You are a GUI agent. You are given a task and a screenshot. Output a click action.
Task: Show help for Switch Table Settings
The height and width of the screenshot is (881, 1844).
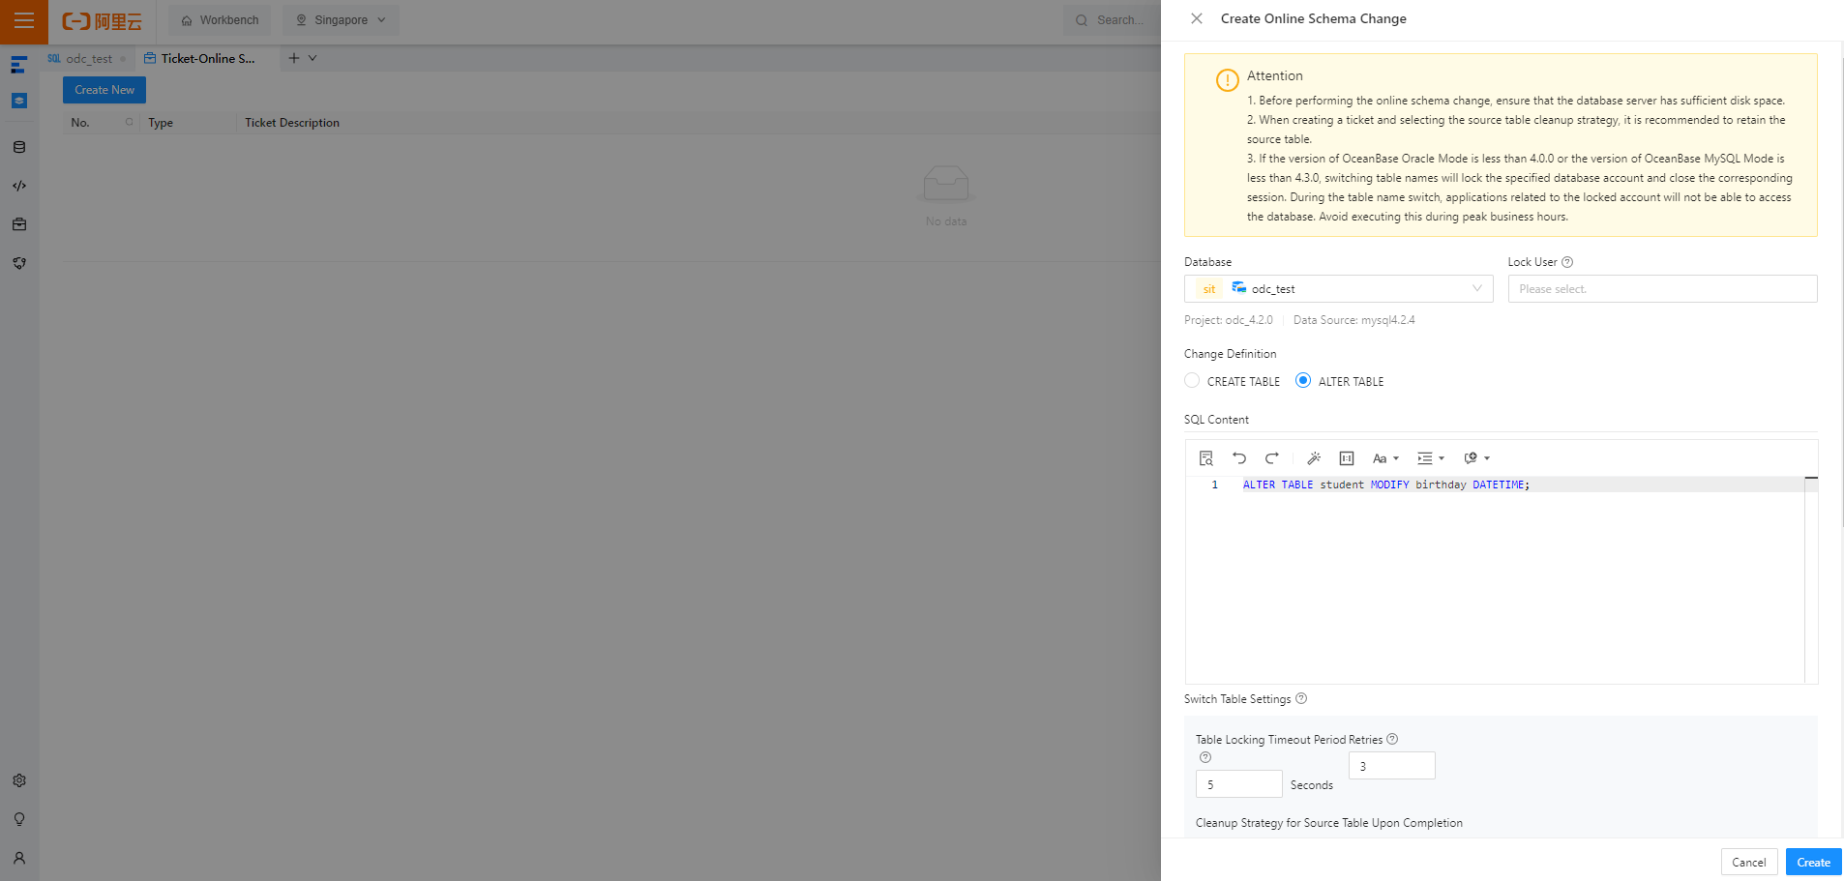(x=1301, y=698)
